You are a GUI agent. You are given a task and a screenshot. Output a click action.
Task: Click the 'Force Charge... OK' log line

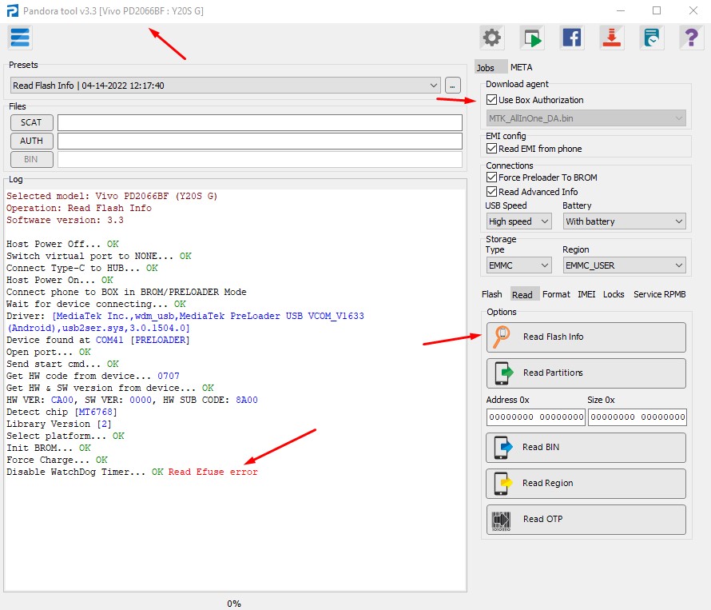tap(57, 460)
